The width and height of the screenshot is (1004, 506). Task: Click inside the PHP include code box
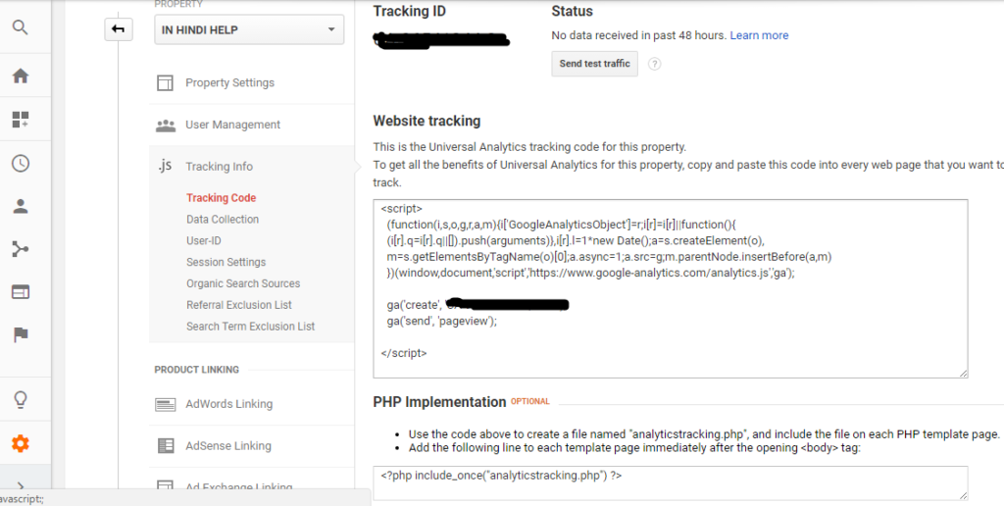point(671,482)
